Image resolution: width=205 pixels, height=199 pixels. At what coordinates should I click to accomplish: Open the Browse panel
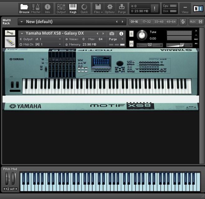point(24,8)
